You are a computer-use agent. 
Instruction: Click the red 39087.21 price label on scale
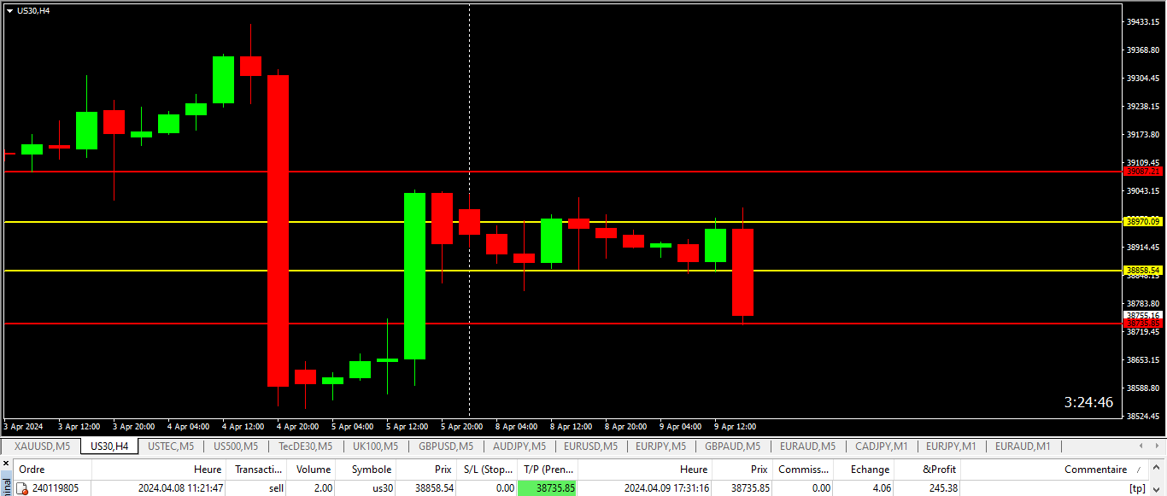click(1143, 172)
